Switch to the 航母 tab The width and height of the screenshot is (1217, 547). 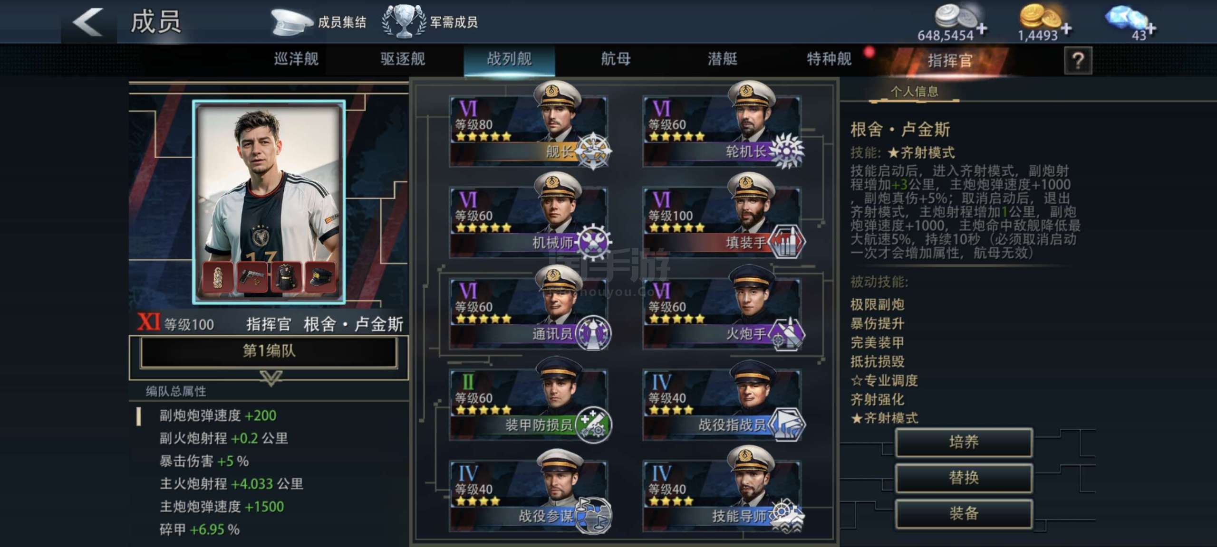(616, 59)
